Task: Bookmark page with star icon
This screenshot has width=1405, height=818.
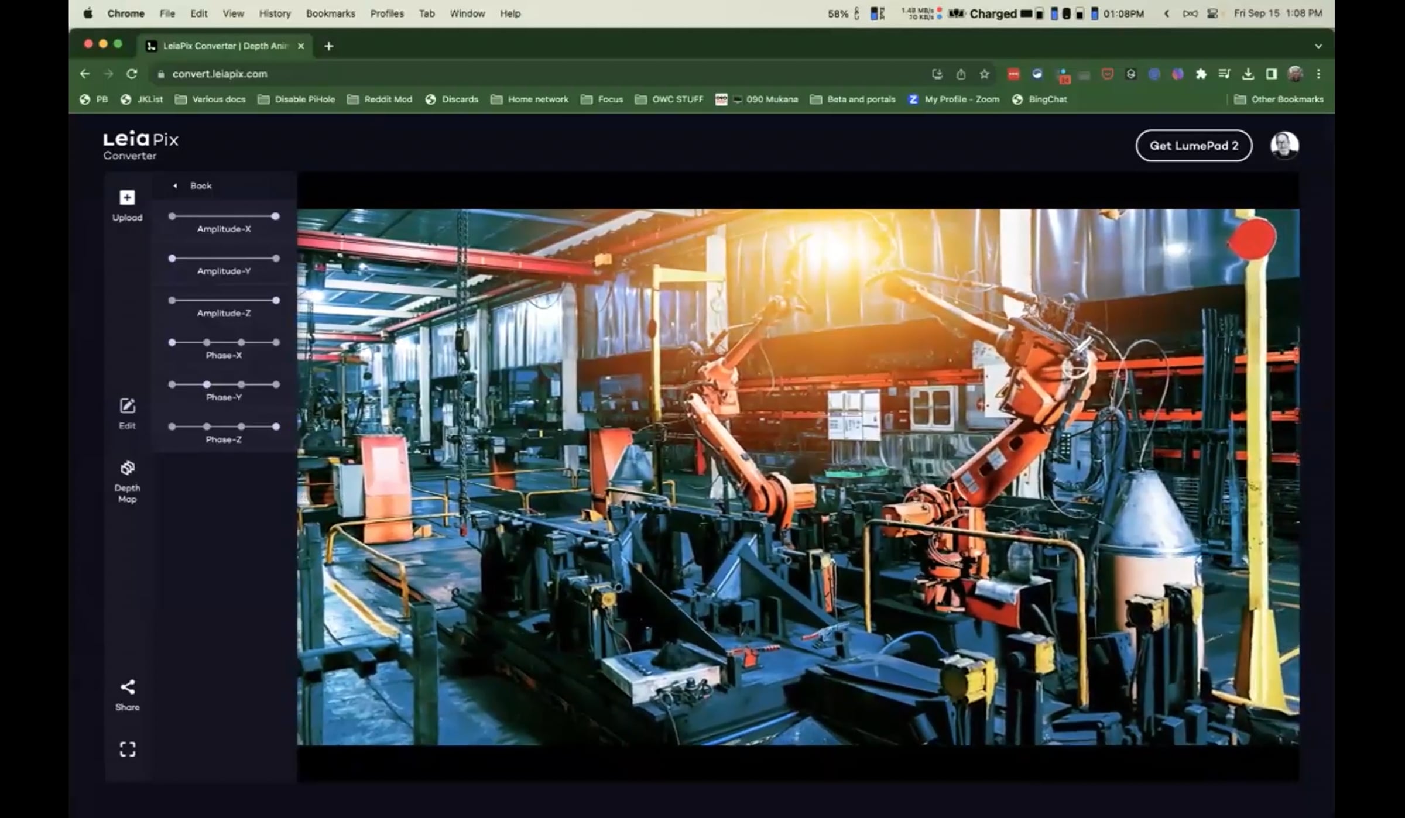Action: click(984, 74)
